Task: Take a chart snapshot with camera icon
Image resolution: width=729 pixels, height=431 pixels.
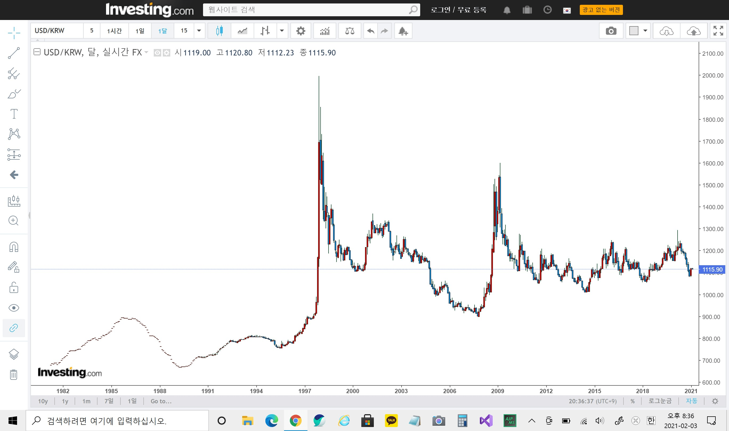Action: 611,31
